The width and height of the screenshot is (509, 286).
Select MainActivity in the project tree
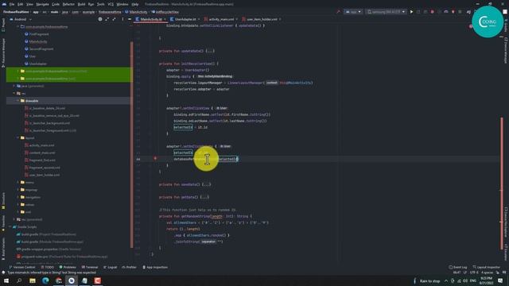38,41
